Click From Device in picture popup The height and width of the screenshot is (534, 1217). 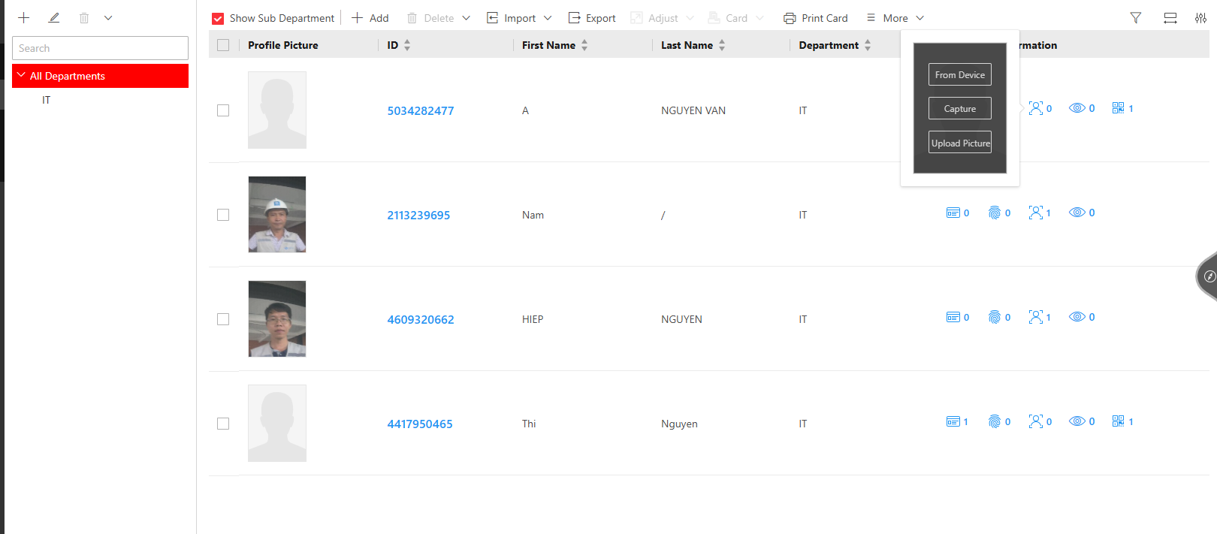tap(960, 74)
